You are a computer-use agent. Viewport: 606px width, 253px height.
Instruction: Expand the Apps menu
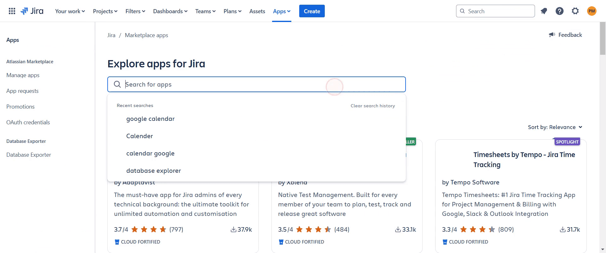(x=282, y=11)
